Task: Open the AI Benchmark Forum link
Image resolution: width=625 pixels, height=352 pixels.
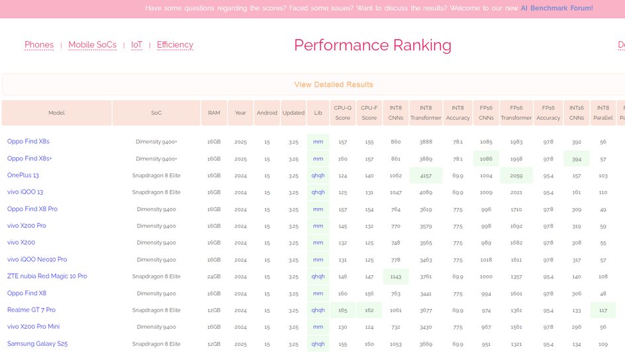Action: [x=556, y=8]
